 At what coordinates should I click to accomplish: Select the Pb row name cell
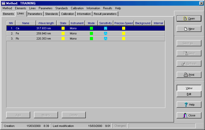point(26,39)
